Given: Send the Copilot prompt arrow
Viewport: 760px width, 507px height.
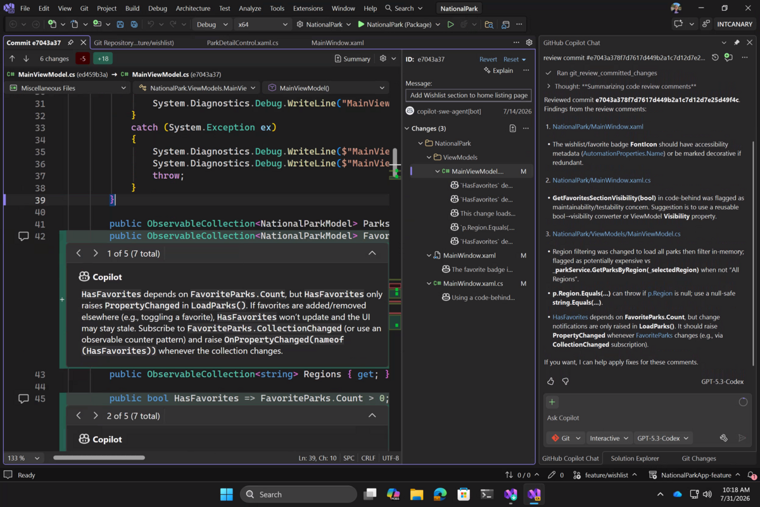Looking at the screenshot, I should pos(742,438).
